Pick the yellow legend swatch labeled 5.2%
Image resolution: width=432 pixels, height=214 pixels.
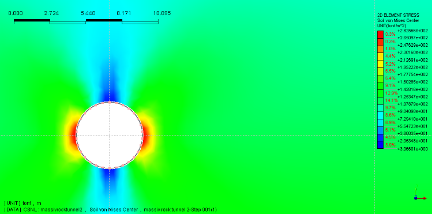(380, 63)
